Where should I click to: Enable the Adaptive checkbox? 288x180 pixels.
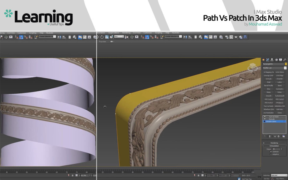(x=271, y=154)
